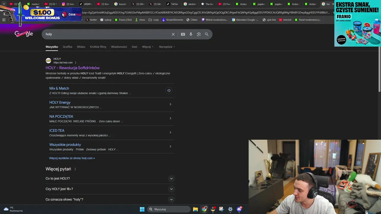This screenshot has height=214, width=381.
Task: Switch to the Krótkie filmy tab
Action: click(98, 47)
